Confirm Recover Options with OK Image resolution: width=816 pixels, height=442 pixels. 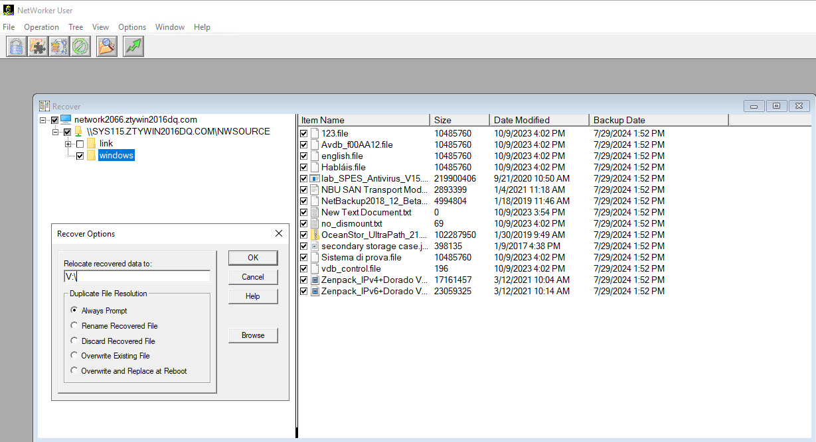pos(253,258)
